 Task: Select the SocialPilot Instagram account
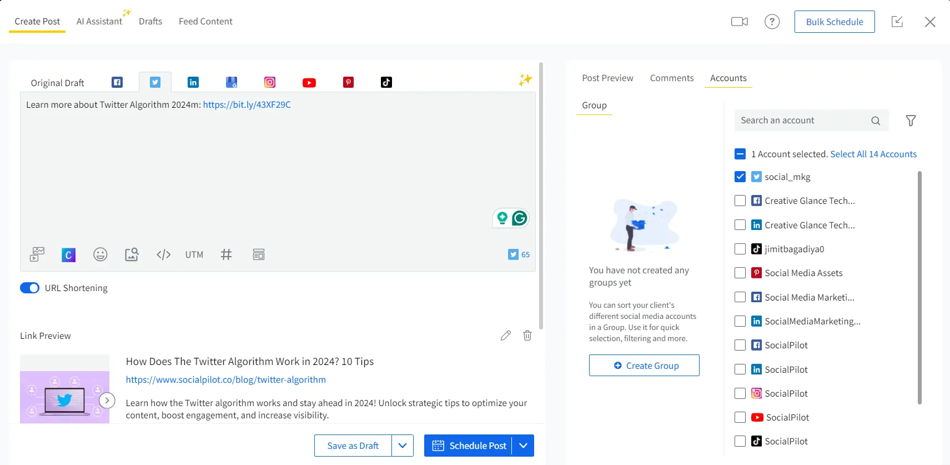pyautogui.click(x=740, y=393)
